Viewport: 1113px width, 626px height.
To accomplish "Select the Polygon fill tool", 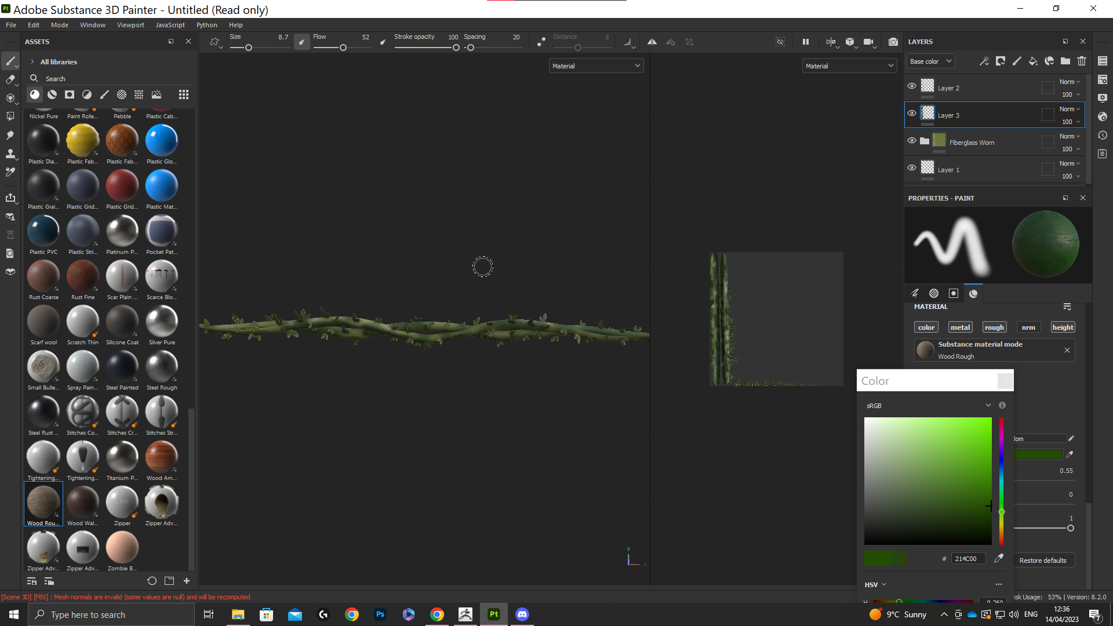I will pyautogui.click(x=10, y=117).
